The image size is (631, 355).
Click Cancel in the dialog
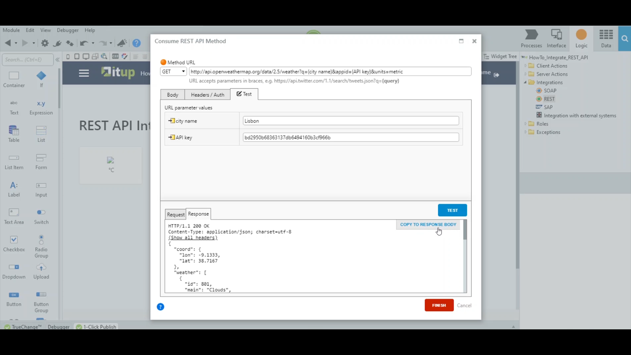click(x=464, y=305)
